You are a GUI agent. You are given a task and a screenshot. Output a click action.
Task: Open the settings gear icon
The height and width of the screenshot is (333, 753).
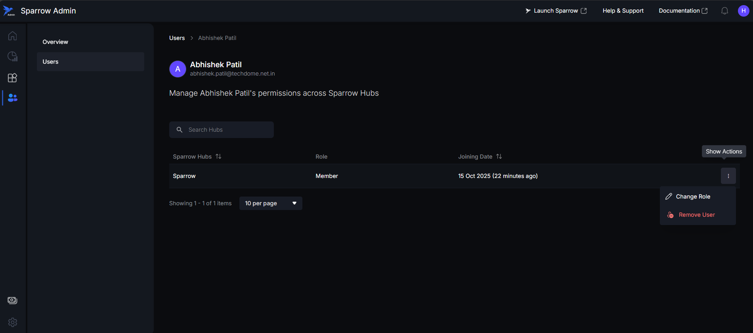[12, 322]
